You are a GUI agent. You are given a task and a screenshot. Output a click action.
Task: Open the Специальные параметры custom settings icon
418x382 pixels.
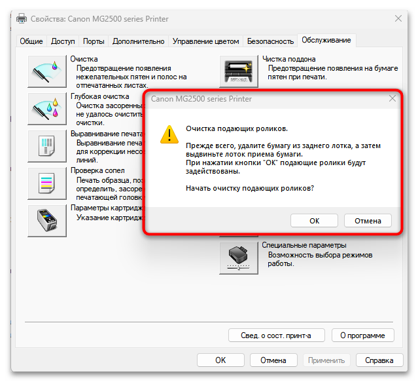(239, 258)
